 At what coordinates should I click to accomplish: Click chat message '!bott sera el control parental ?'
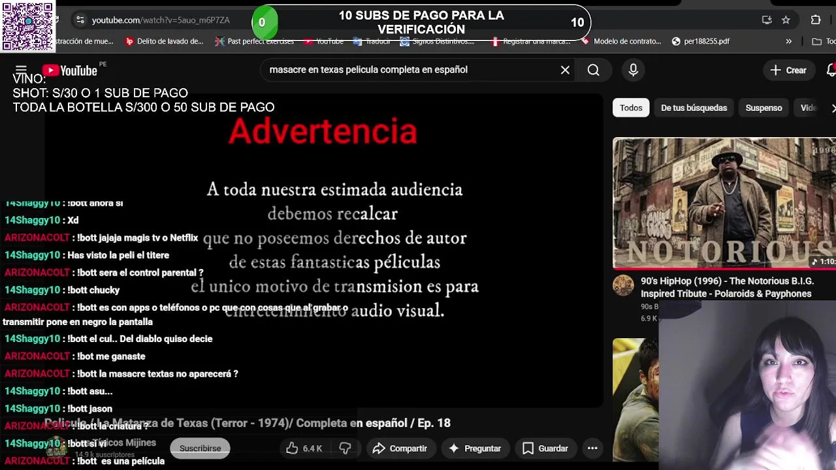point(140,273)
